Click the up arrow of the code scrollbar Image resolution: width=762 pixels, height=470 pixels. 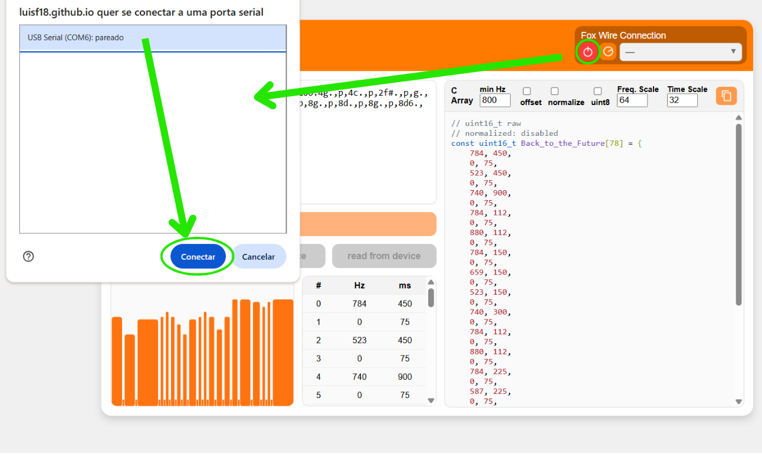point(738,117)
